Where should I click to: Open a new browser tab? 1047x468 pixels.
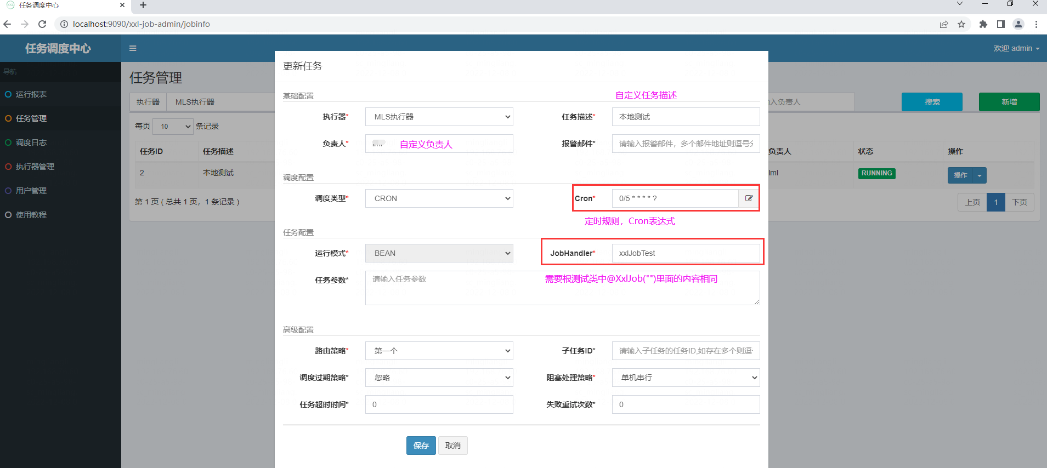point(143,5)
